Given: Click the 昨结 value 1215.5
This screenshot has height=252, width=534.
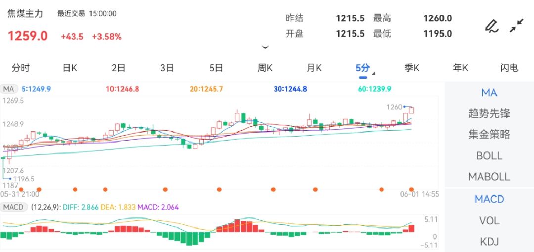Looking at the screenshot, I should point(350,18).
